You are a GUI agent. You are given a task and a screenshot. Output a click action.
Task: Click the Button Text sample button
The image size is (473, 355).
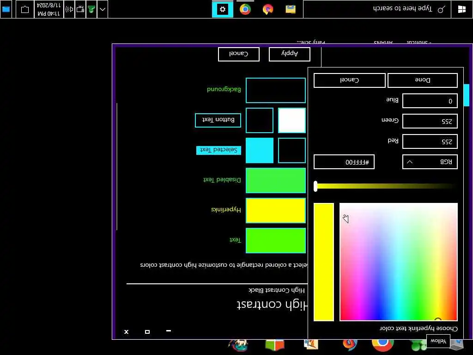(218, 120)
